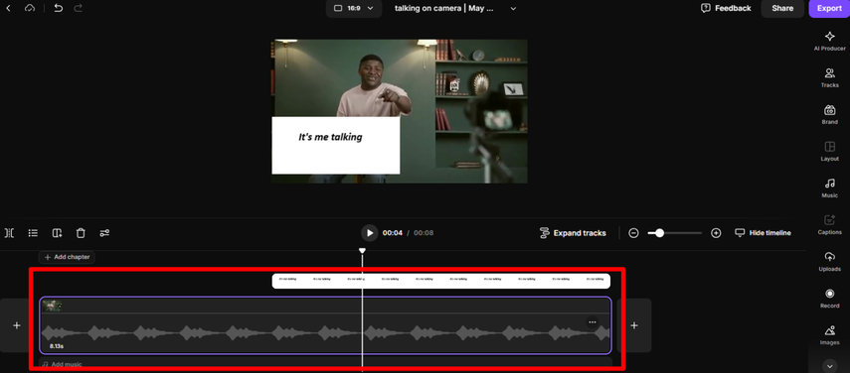Click Expand tracks
The height and width of the screenshot is (373, 850).
click(x=573, y=233)
